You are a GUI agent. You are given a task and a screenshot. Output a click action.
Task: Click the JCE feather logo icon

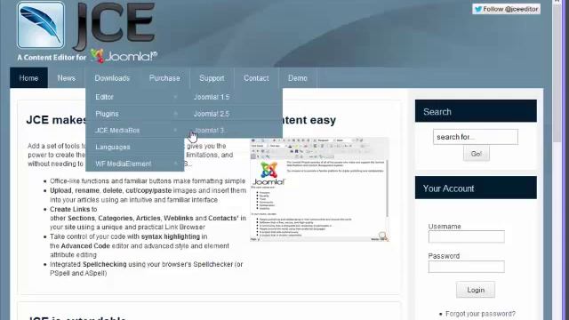(41, 25)
